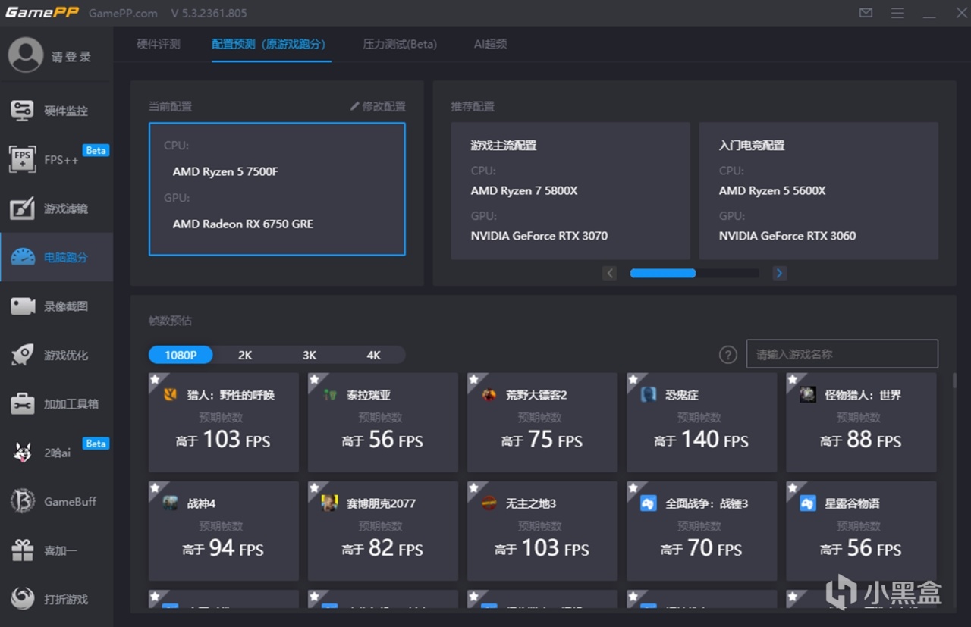Toggle favorite star on 星露谷物语 card

pyautogui.click(x=792, y=487)
